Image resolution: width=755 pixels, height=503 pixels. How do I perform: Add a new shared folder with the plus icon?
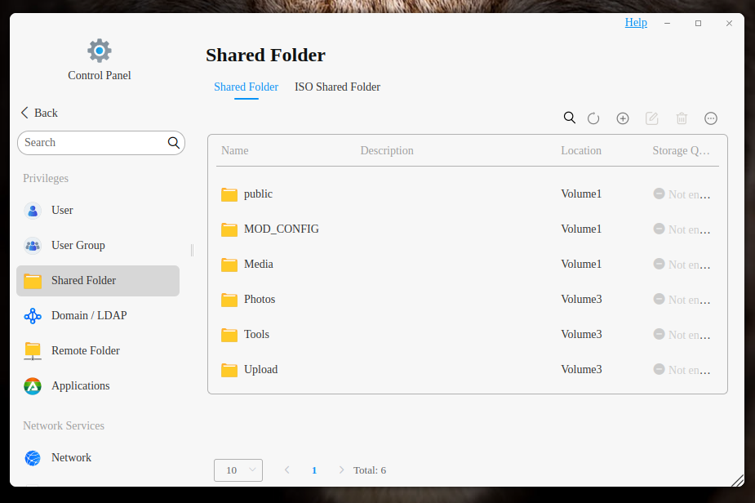point(623,118)
